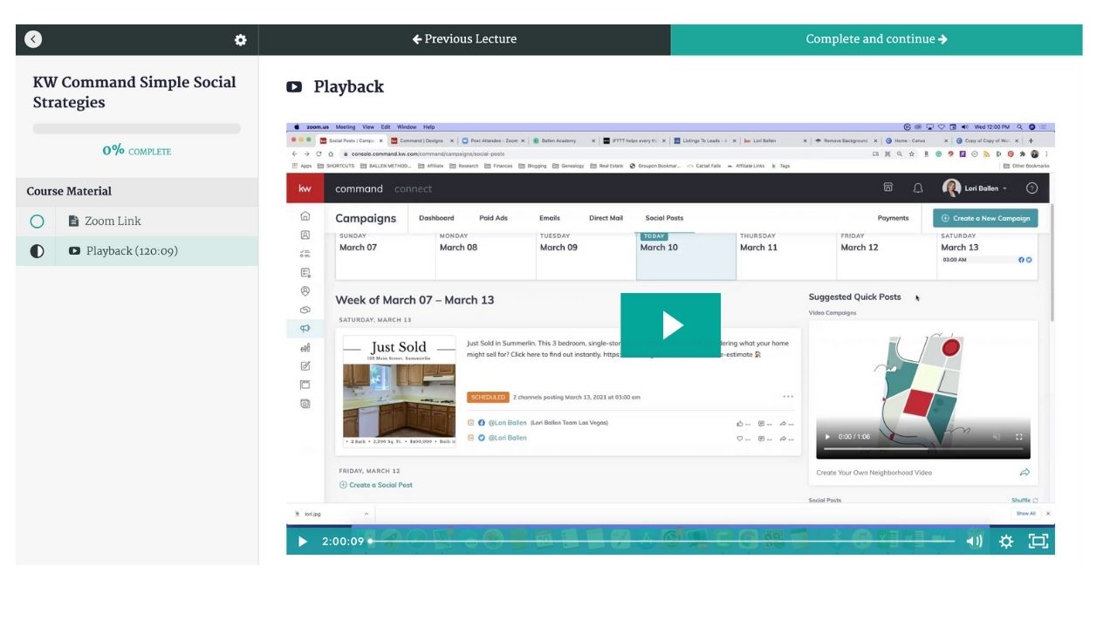Screen dimensions: 1117x628
Task: Click the orange SCHEDULED badge
Action: tap(488, 397)
